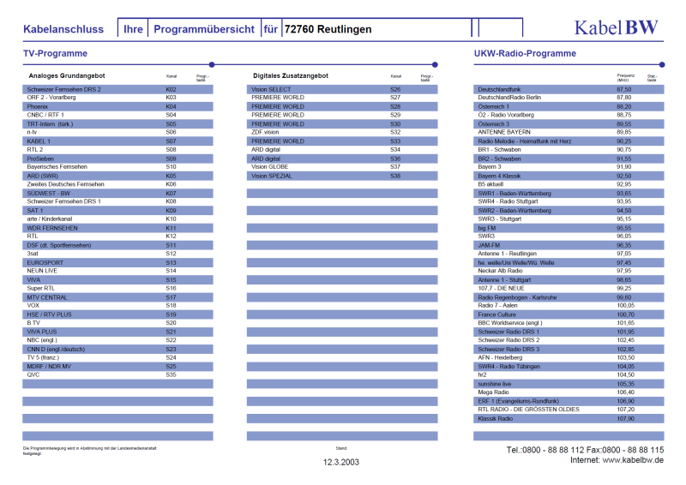Select the DSF (dt. Sportfernsehen) row

point(117,245)
